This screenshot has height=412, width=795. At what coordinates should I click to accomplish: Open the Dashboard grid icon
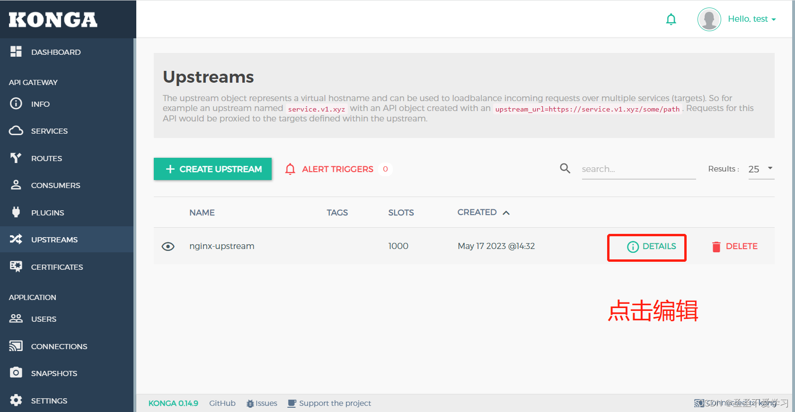click(x=16, y=51)
